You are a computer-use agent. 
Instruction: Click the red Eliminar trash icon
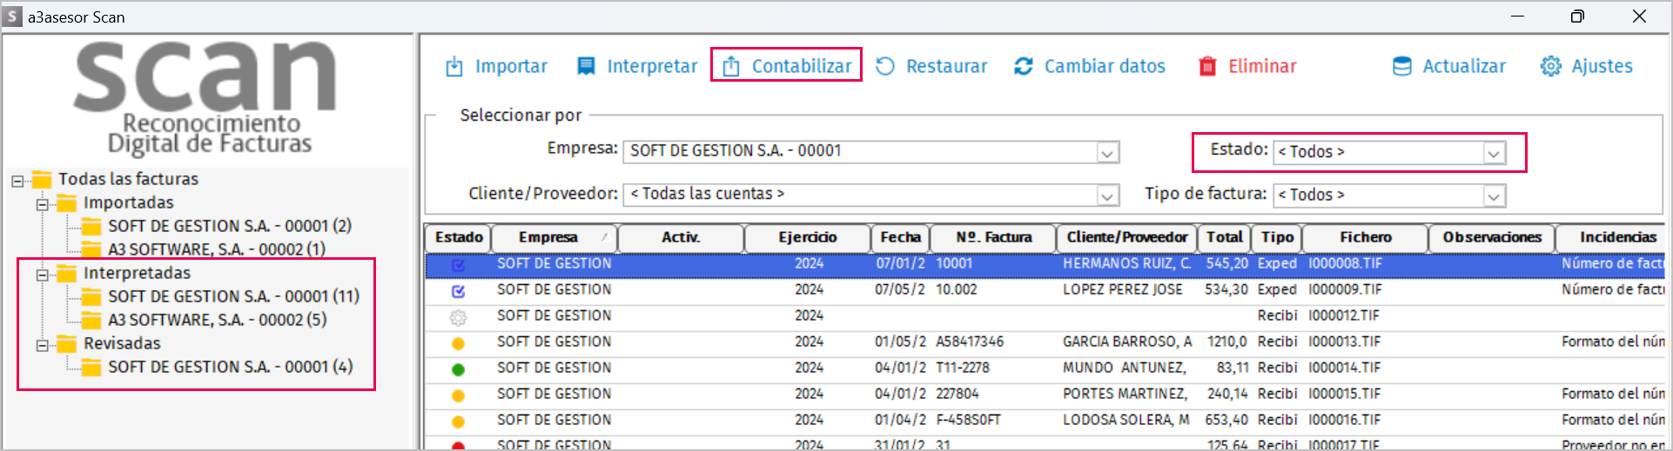pyautogui.click(x=1207, y=66)
